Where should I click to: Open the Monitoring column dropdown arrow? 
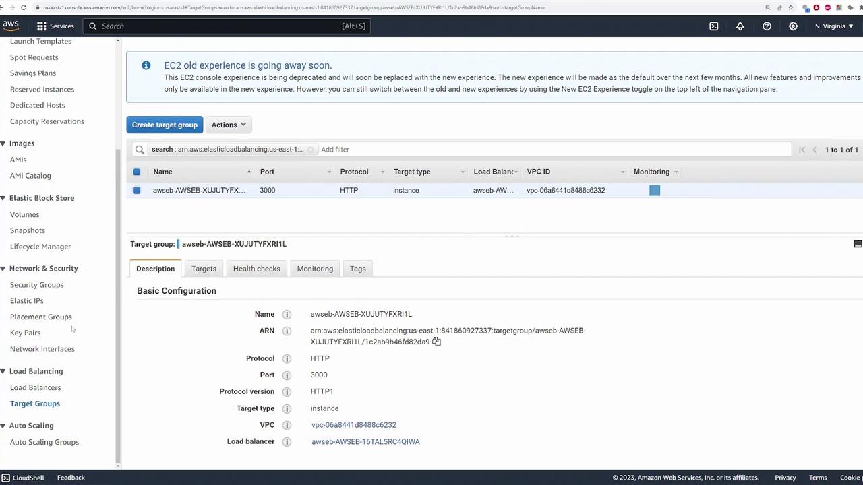point(676,172)
